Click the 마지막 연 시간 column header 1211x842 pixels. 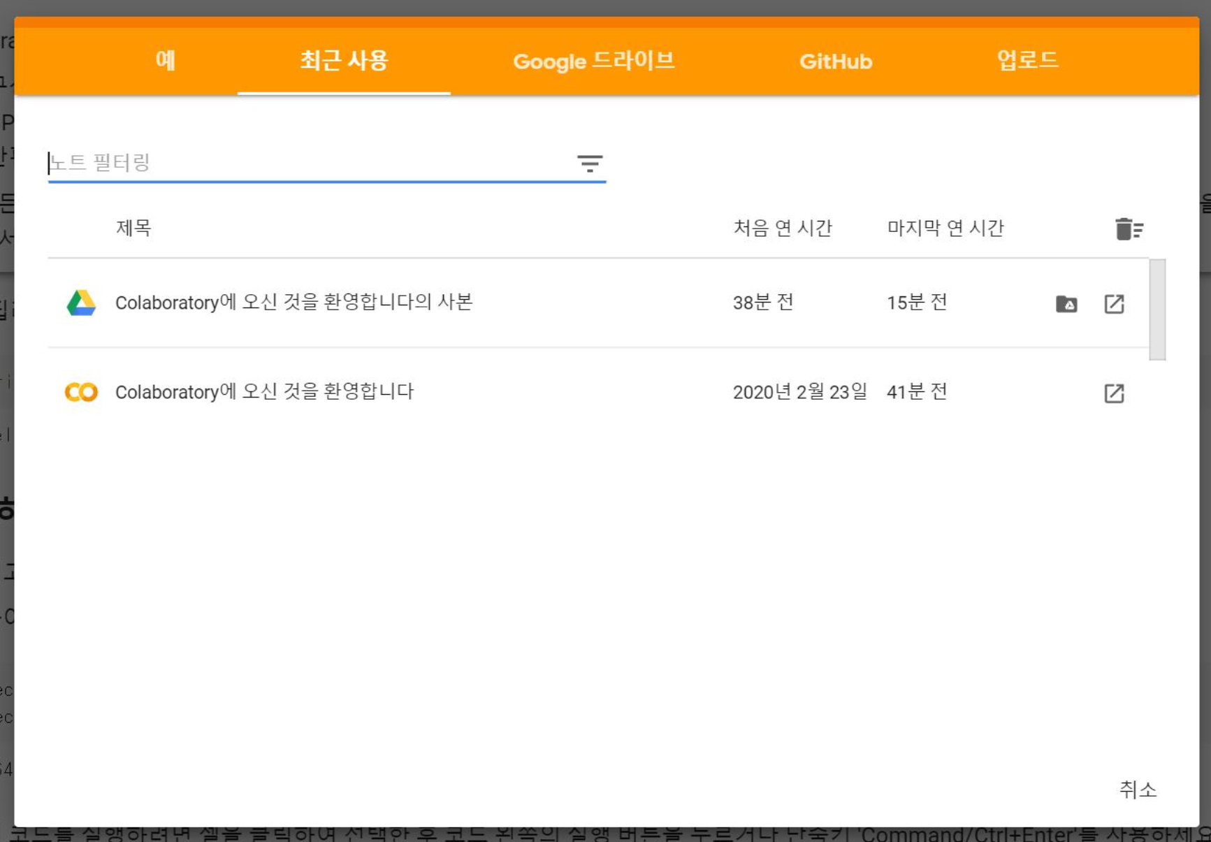[x=945, y=228]
